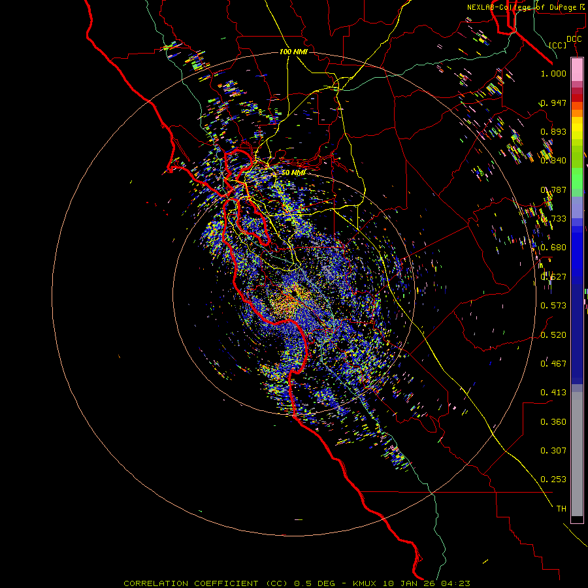Select the 0.520 scale value
Viewport: 588px width, 588px height.
553,335
